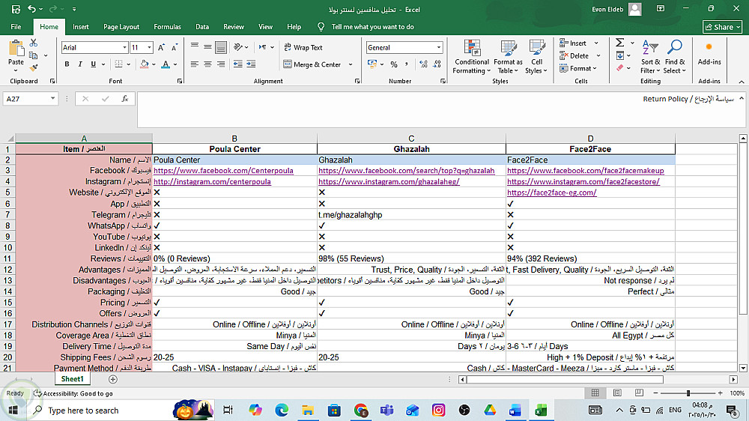Toggle Underline formatting

coord(93,64)
